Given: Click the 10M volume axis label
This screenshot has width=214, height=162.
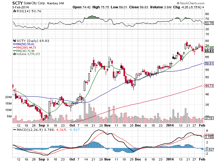Looking at the screenshot, I should click(8, 110).
